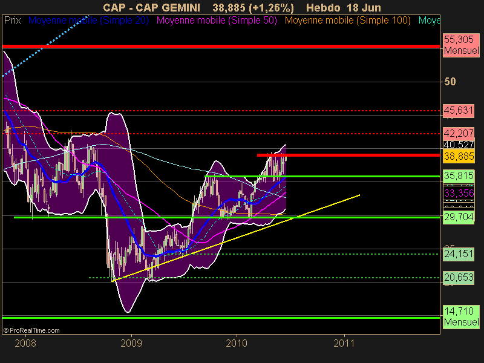Click the dotted blue diagonal line
The width and height of the screenshot is (484, 363).
[47, 45]
